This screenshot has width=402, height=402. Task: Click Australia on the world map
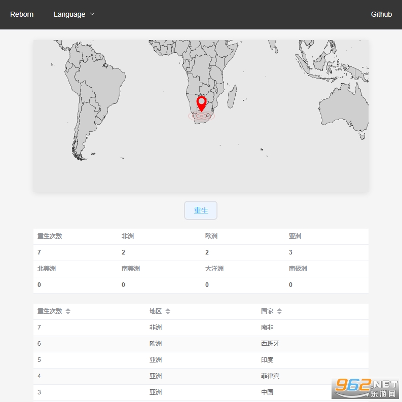pos(345,107)
